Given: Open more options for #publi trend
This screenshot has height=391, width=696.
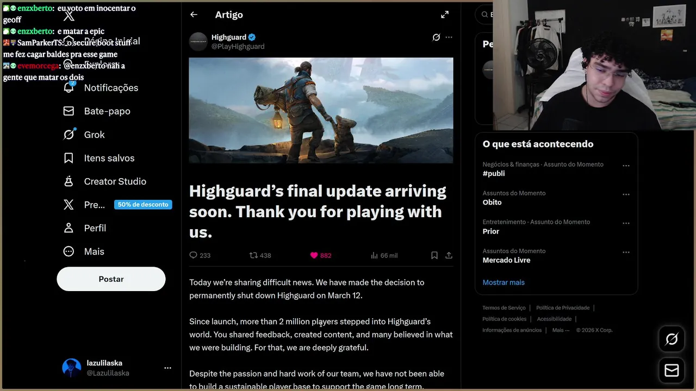Looking at the screenshot, I should point(626,166).
